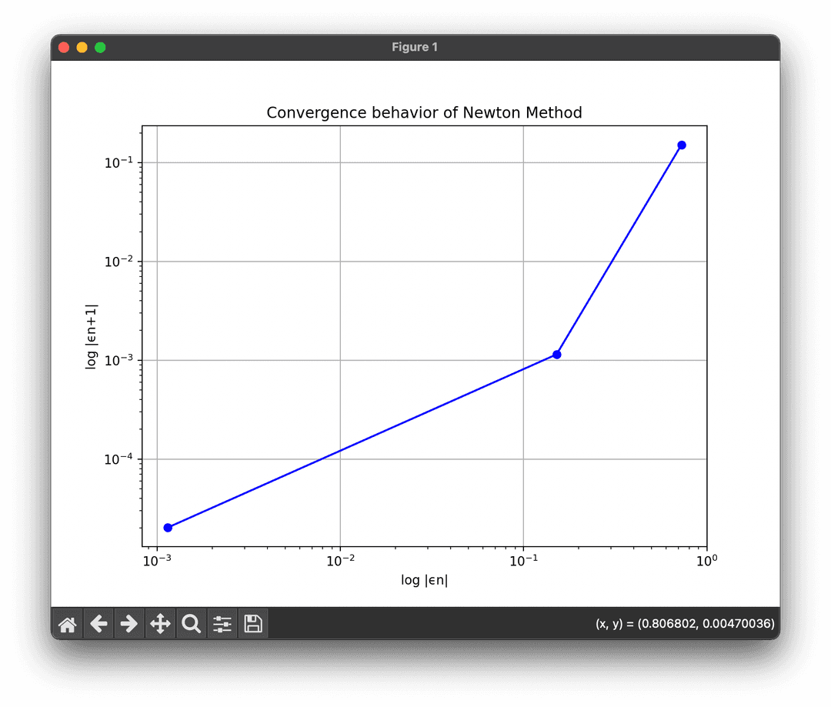Minimize the Figure 1 window

click(x=82, y=48)
